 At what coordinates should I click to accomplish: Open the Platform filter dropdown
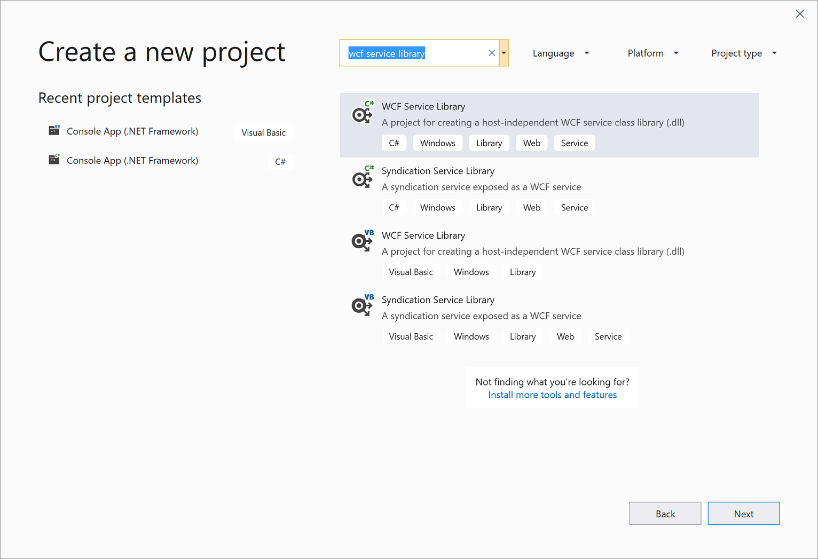(652, 53)
